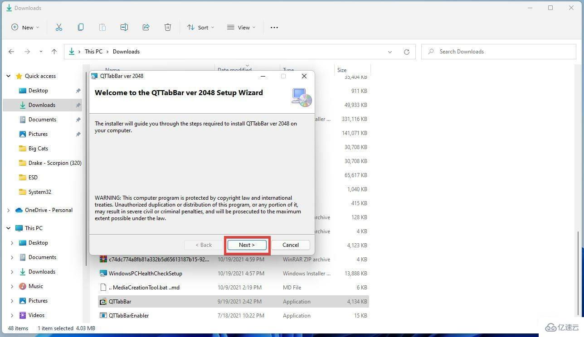Open the New dropdown menu
The image size is (584, 337).
pos(25,27)
